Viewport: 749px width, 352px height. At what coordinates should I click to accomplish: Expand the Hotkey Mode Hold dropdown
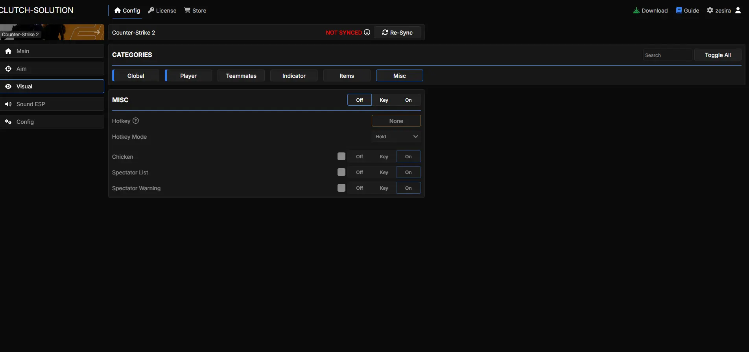click(x=396, y=137)
